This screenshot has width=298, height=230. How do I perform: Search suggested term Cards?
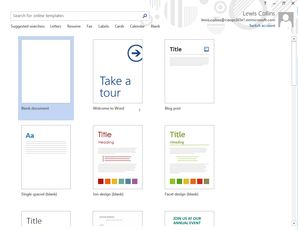click(119, 26)
